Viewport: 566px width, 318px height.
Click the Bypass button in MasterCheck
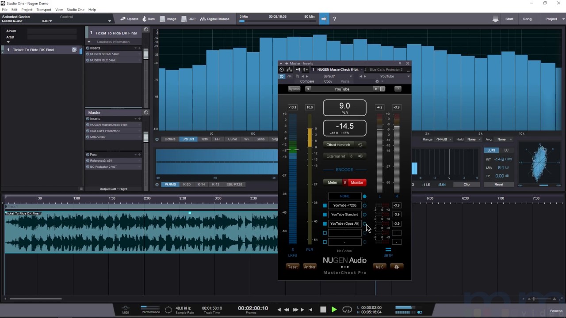[294, 89]
